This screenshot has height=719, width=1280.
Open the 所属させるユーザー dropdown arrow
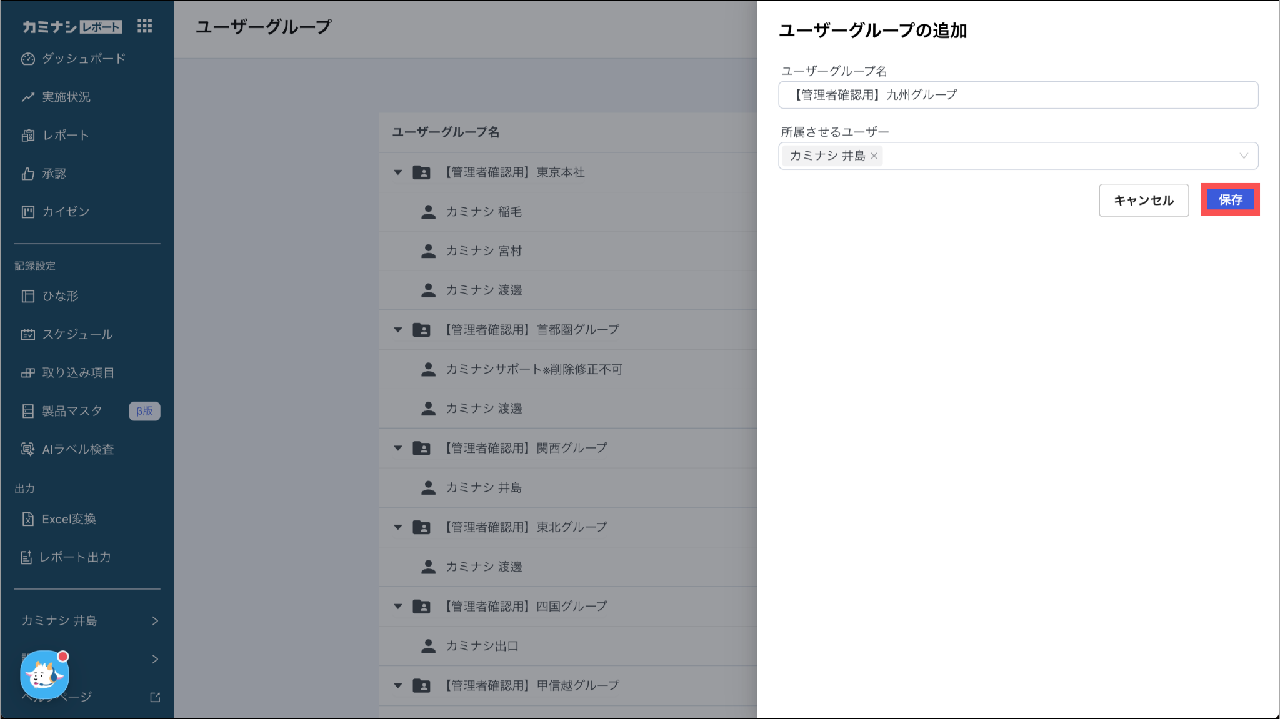click(1243, 156)
